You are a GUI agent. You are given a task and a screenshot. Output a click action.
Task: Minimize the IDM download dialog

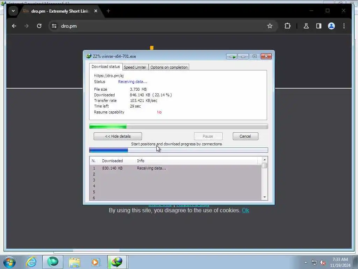pos(243,56)
